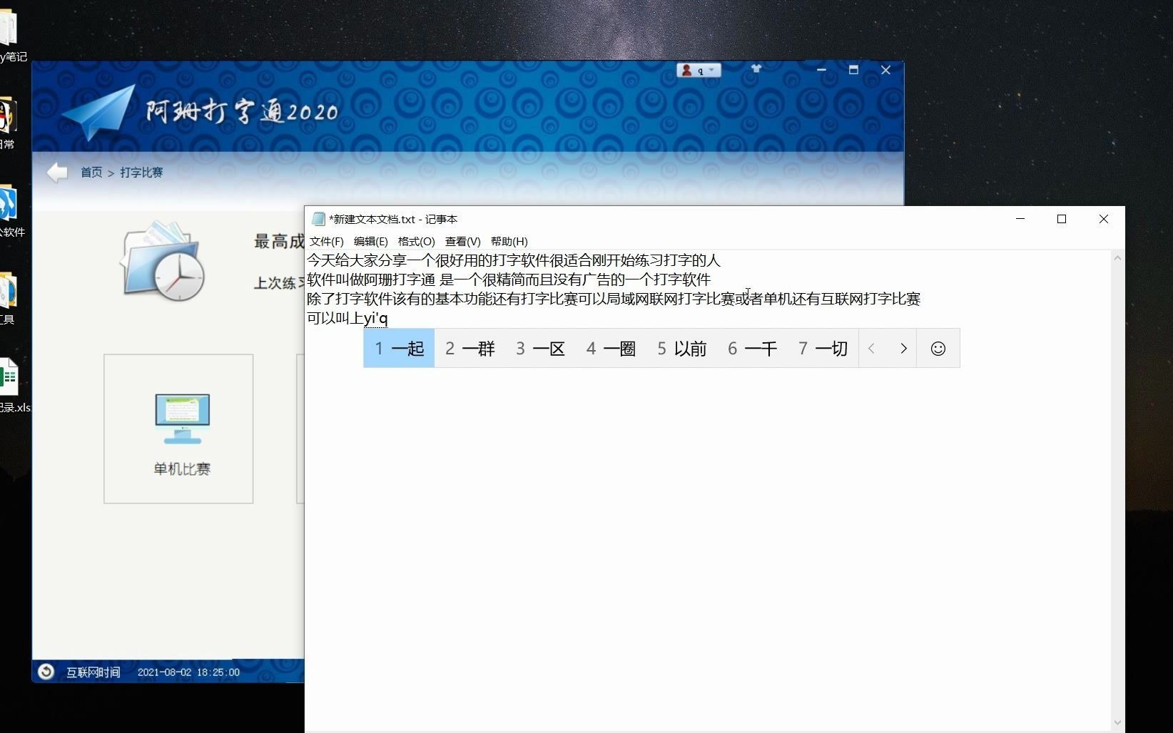The width and height of the screenshot is (1173, 733).
Task: Click first line starting 今天给大家分享
Action: point(514,260)
